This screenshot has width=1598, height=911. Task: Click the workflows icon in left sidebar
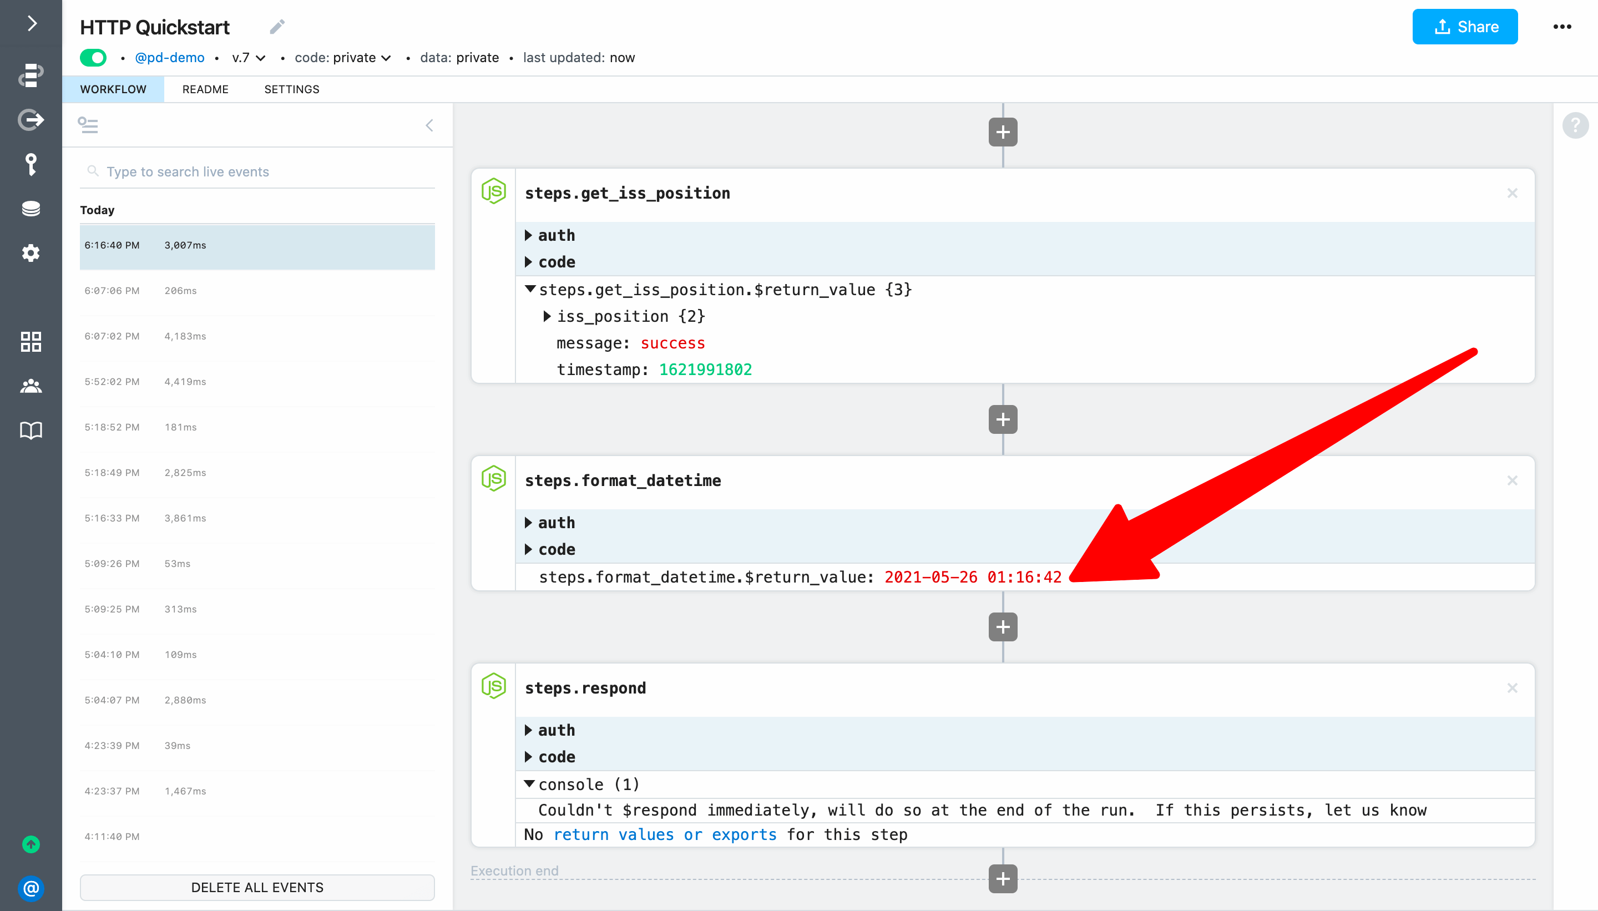31,74
